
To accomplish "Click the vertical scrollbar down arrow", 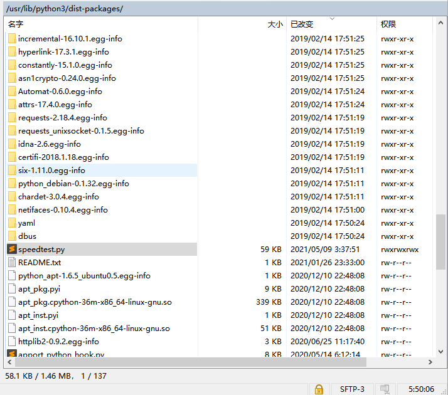I will tap(440, 351).
